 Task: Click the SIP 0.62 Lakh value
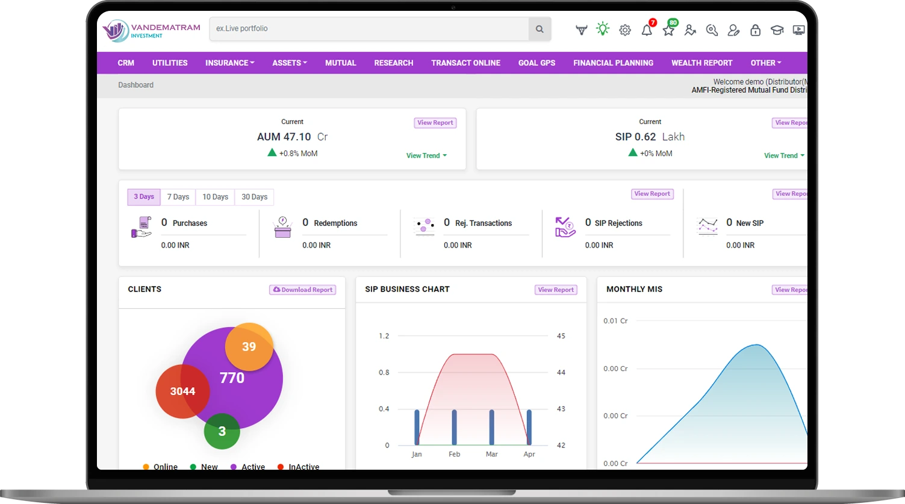650,137
